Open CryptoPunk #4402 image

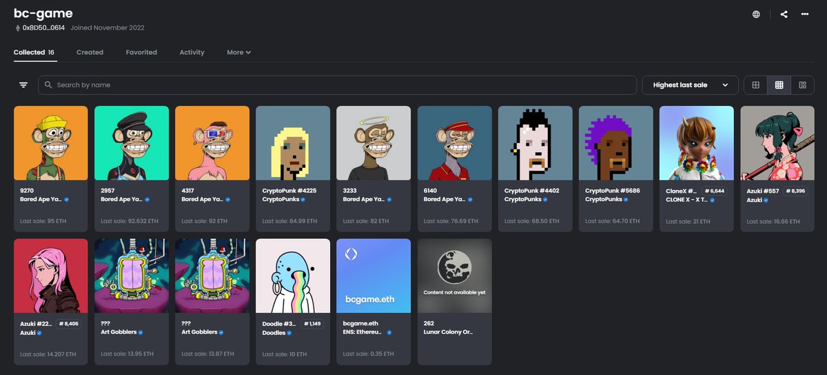[x=535, y=143]
